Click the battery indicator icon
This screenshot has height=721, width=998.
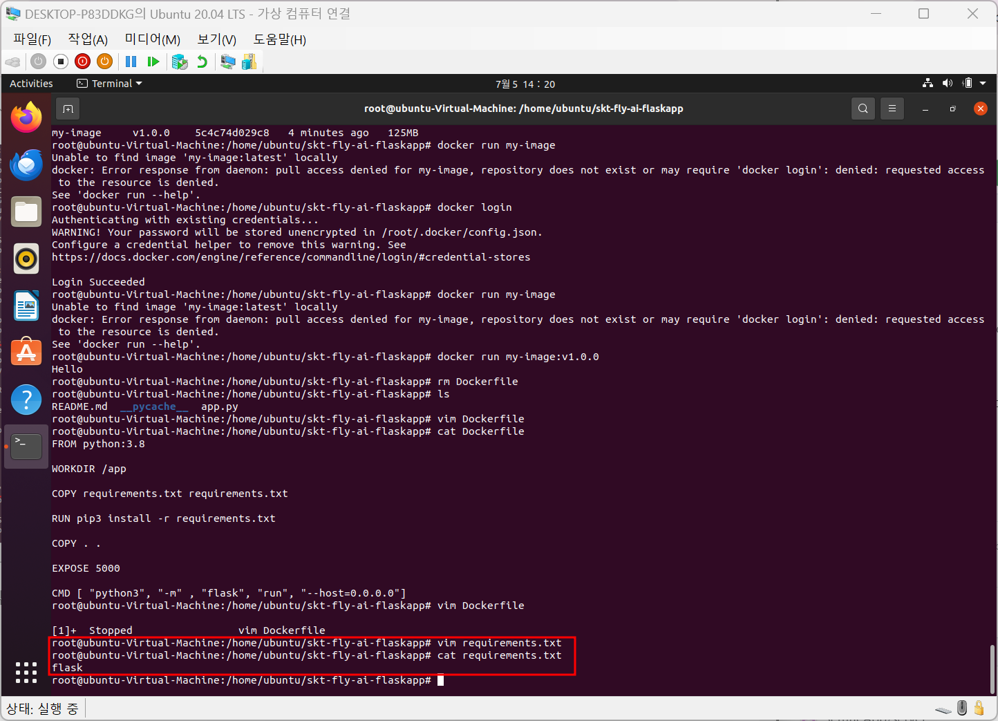(968, 83)
